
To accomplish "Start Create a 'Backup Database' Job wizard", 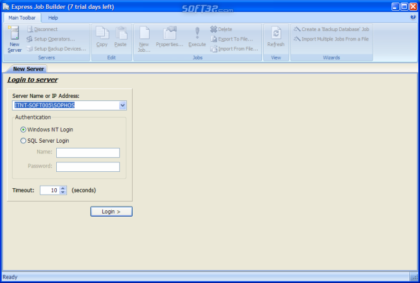I will (x=332, y=29).
